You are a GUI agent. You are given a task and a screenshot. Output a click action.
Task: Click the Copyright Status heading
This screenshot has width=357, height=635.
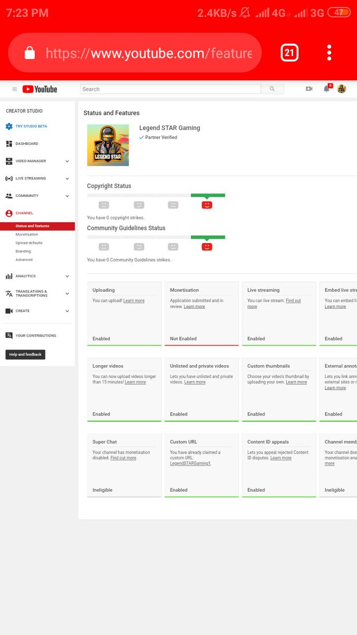click(109, 186)
